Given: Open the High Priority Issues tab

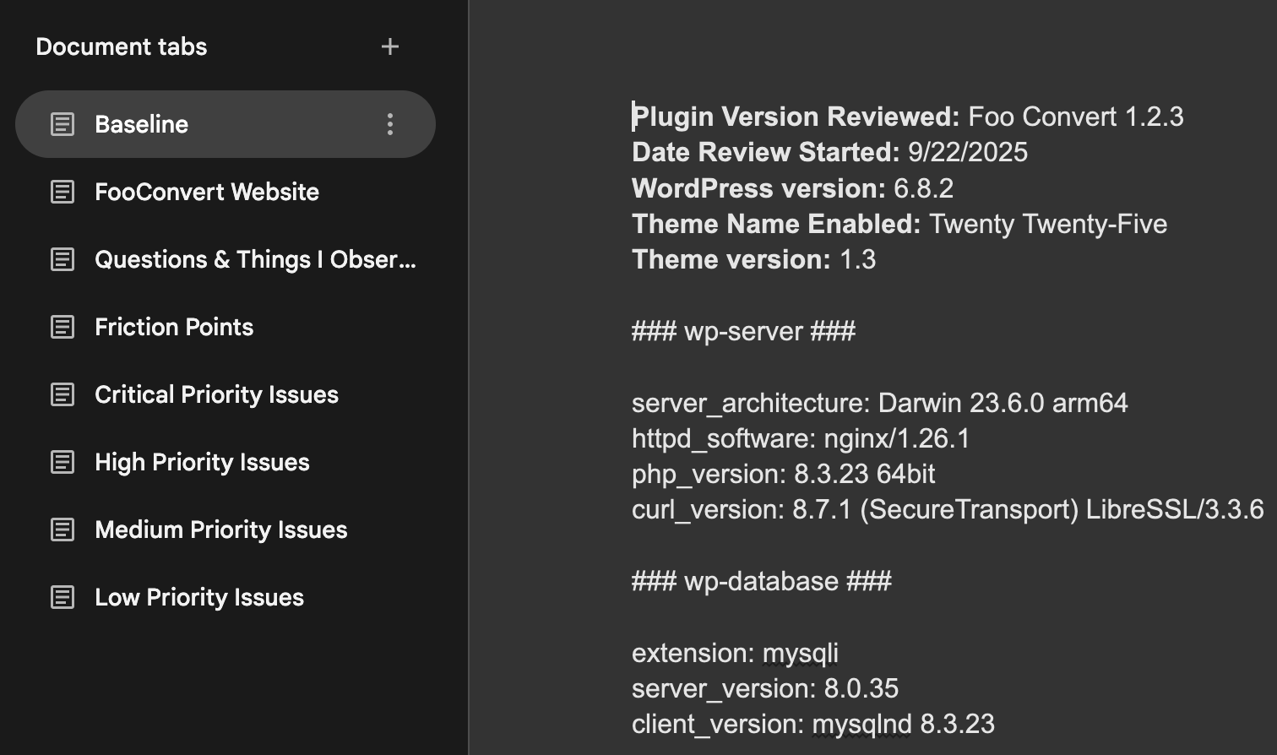Looking at the screenshot, I should click(x=202, y=462).
